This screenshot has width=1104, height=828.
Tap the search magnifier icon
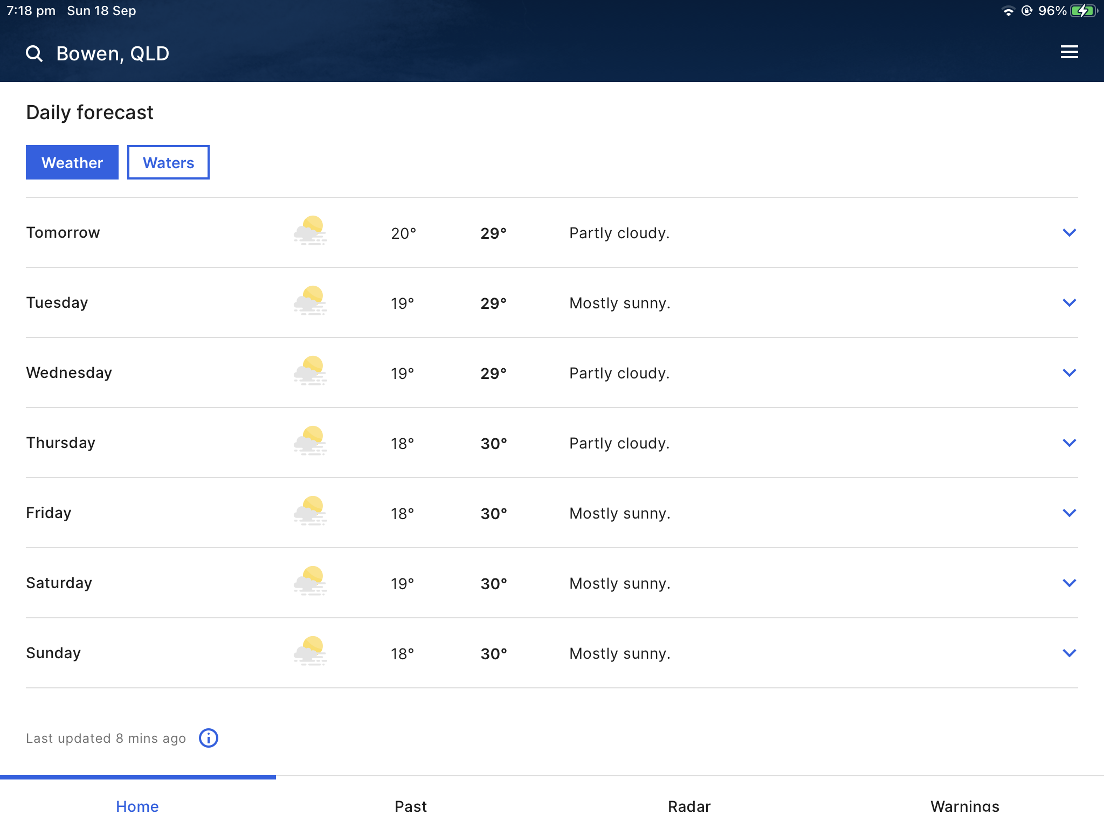(34, 53)
